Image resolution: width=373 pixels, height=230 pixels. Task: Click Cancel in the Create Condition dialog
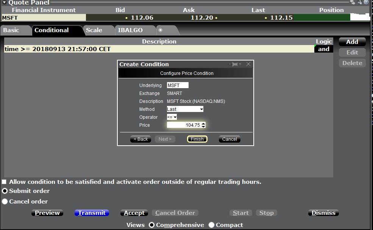point(229,139)
